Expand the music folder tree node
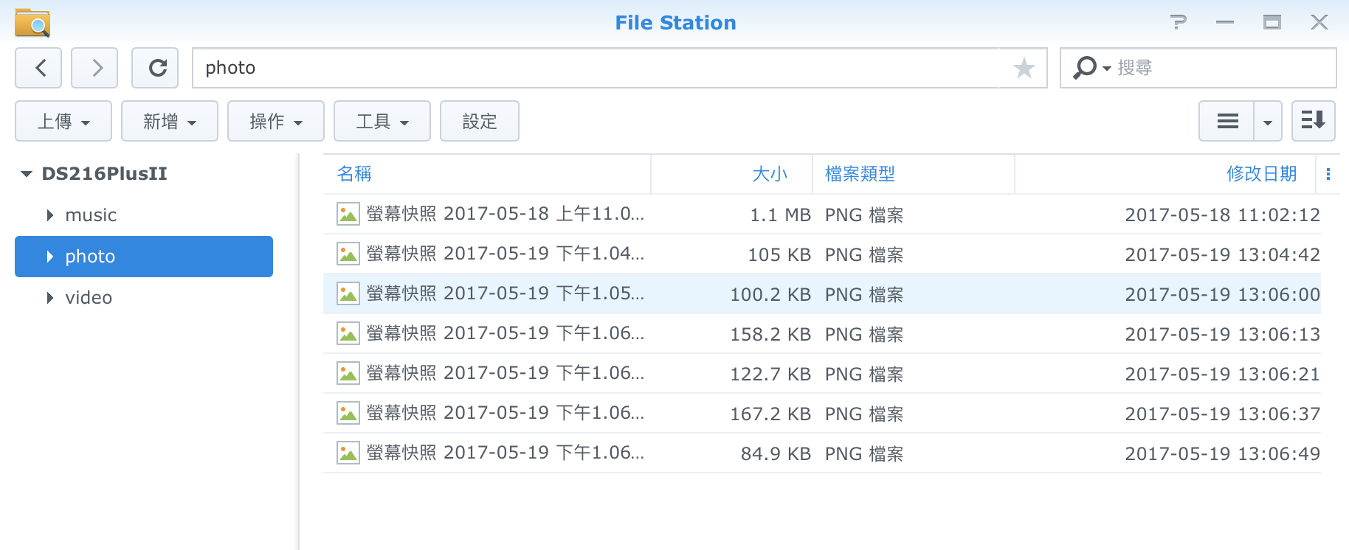The image size is (1349, 550). tap(50, 215)
